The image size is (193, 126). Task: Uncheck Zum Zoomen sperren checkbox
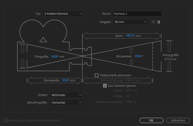coord(105,86)
